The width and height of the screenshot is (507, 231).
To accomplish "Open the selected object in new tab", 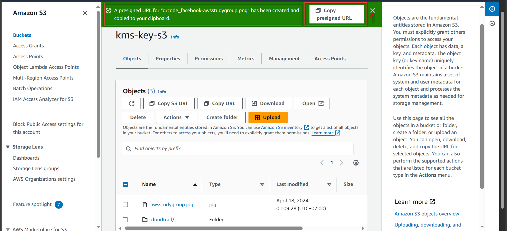I will 312,104.
